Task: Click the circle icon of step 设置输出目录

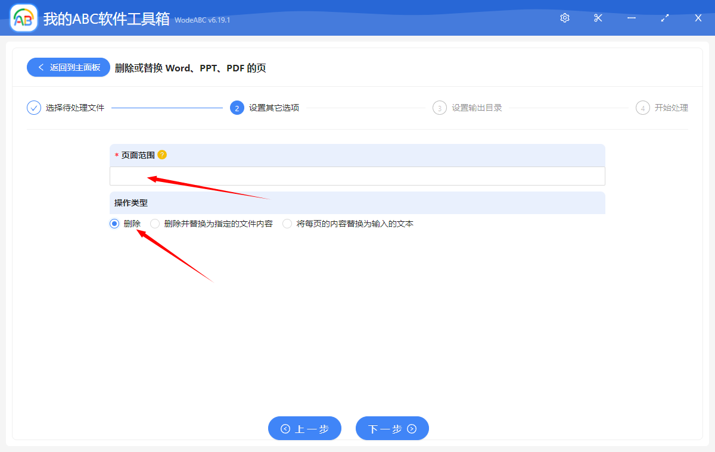Action: (440, 108)
